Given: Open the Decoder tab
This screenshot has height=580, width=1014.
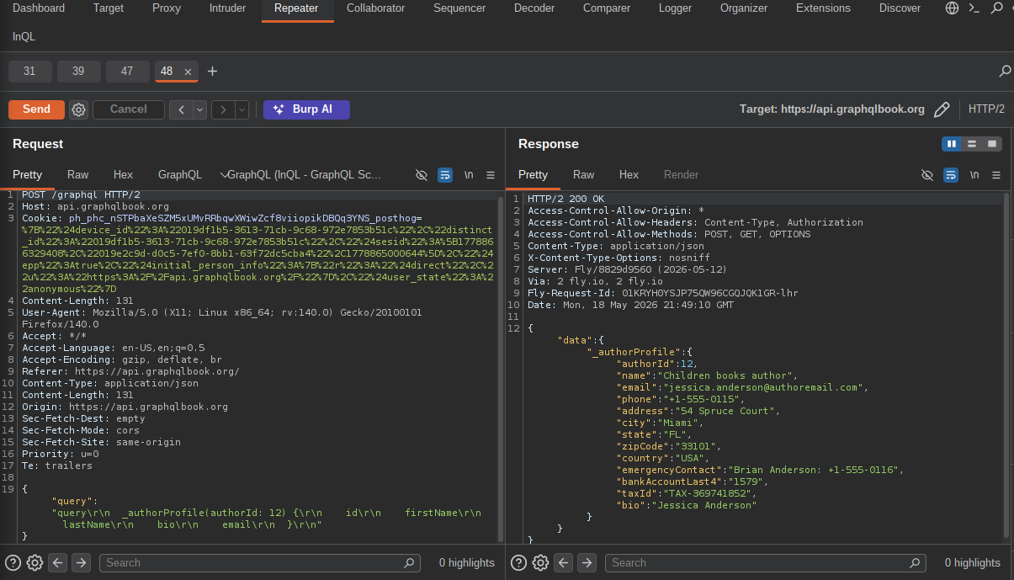Looking at the screenshot, I should coord(534,8).
